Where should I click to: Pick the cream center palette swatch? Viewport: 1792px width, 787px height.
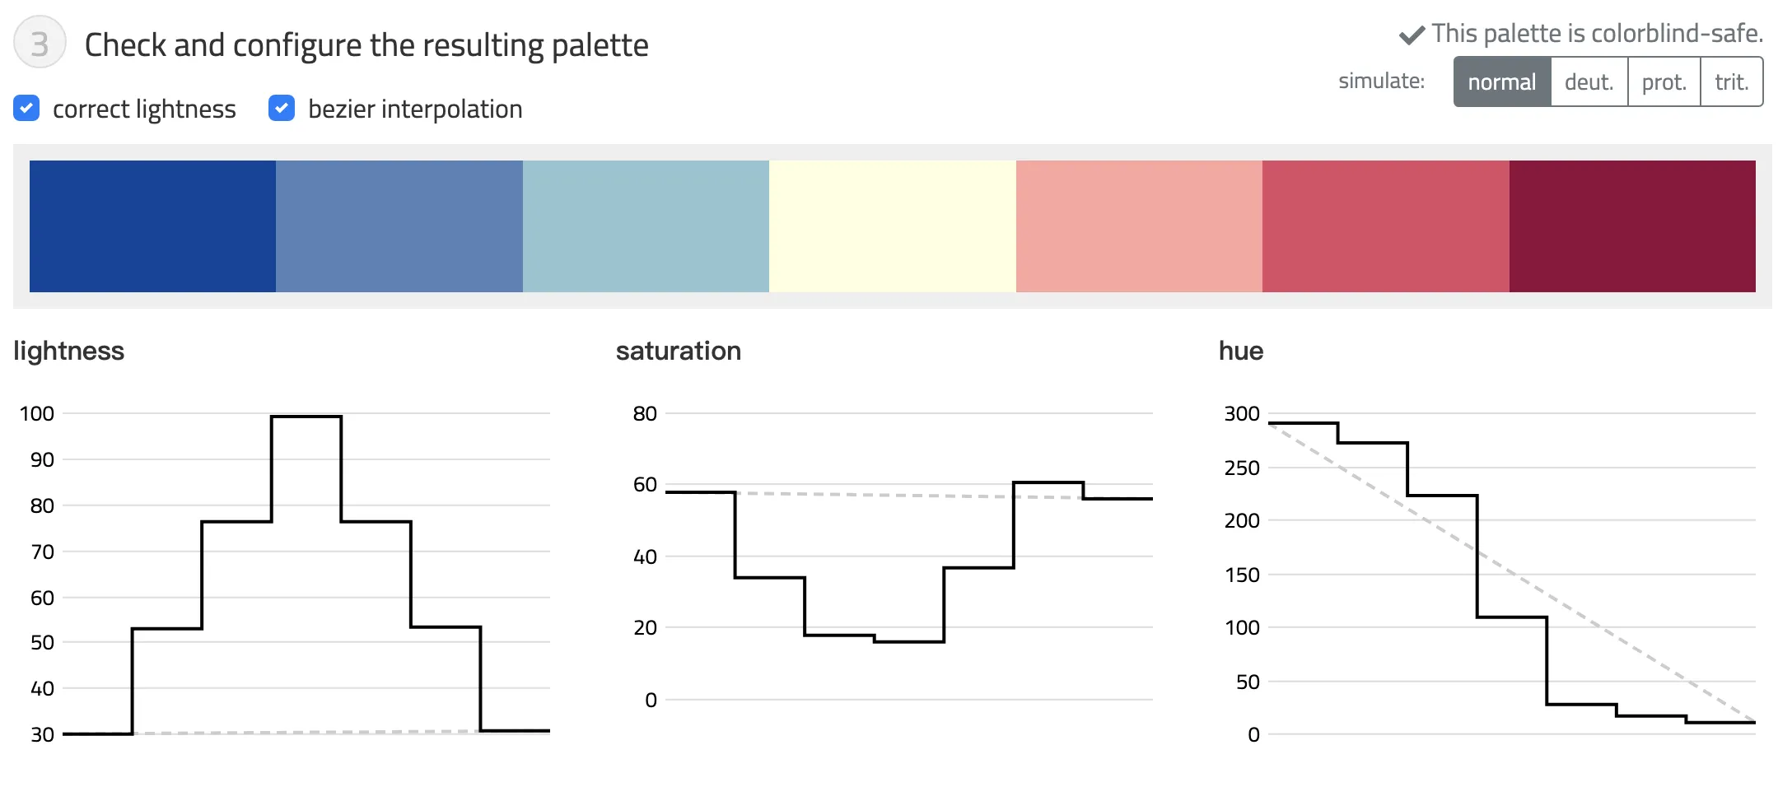pyautogui.click(x=892, y=226)
